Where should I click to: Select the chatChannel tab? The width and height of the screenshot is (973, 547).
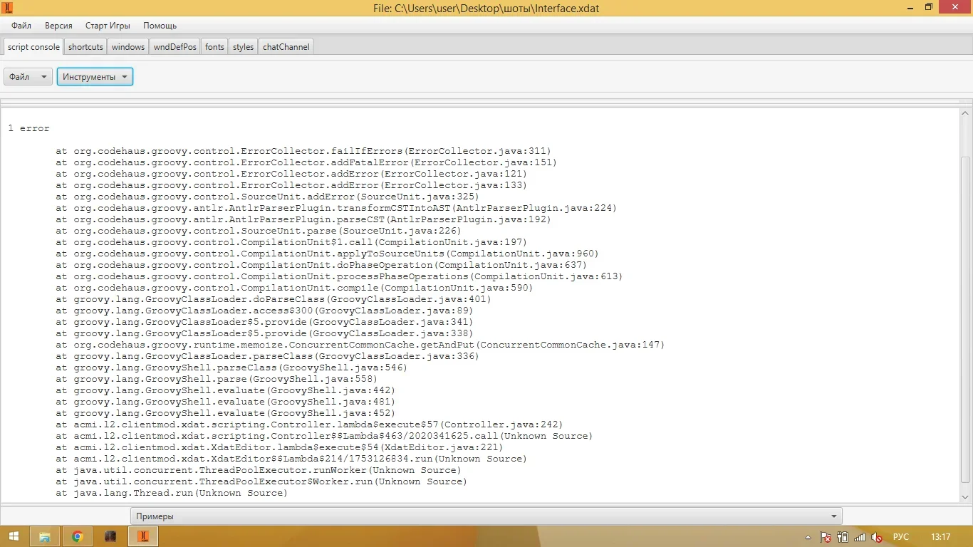tap(286, 47)
